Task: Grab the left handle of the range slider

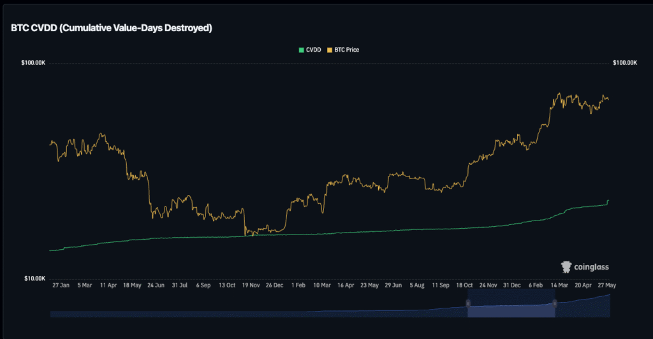Action: (x=468, y=303)
